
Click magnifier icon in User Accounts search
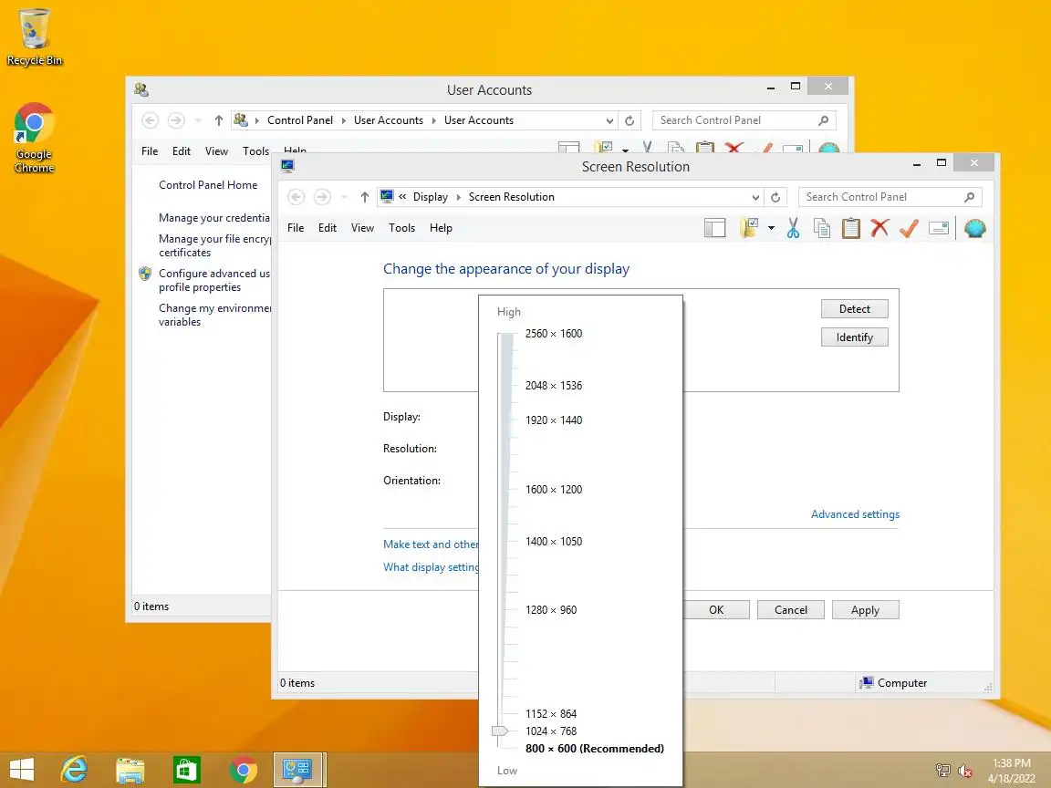(x=823, y=120)
